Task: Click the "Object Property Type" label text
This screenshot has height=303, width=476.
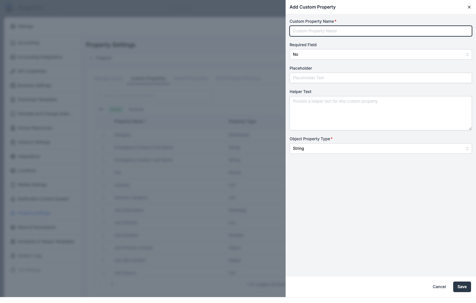Action: coord(310,139)
